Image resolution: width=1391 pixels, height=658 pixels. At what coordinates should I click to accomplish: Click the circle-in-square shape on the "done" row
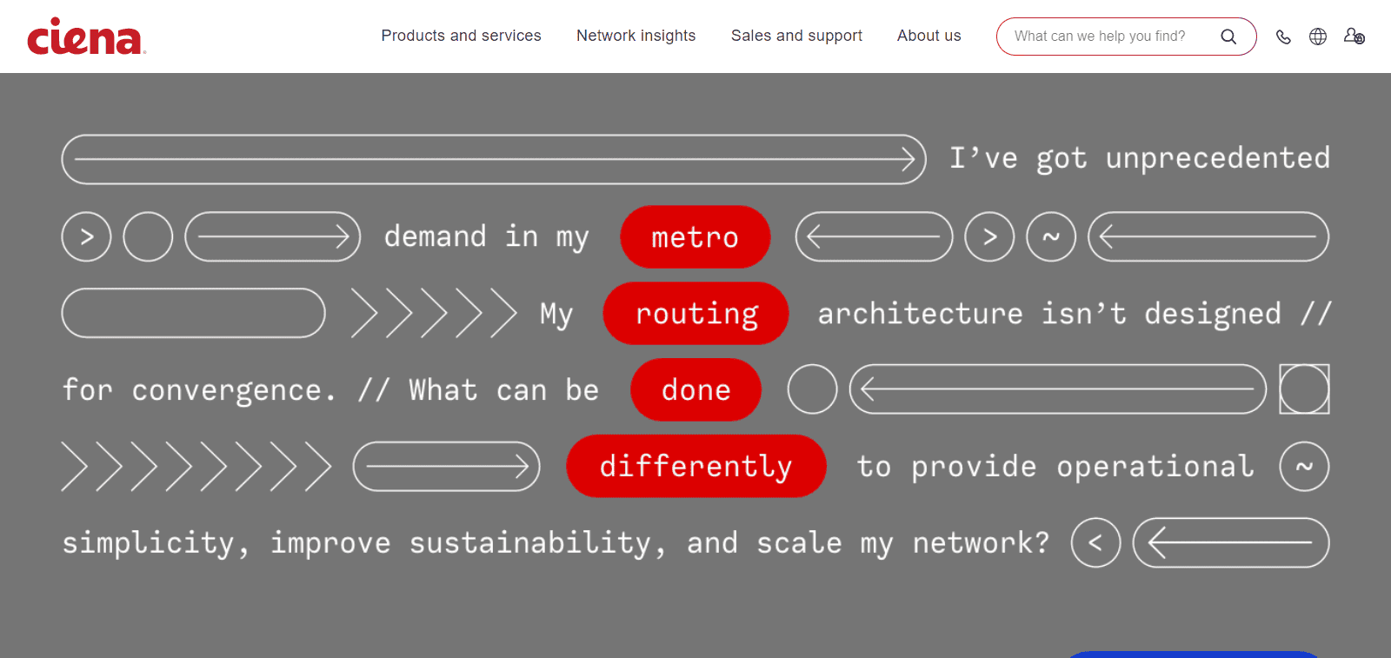point(1304,389)
